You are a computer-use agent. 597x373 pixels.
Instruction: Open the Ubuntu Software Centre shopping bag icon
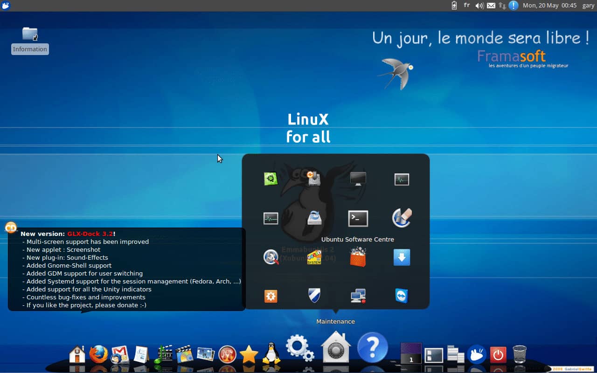358,257
